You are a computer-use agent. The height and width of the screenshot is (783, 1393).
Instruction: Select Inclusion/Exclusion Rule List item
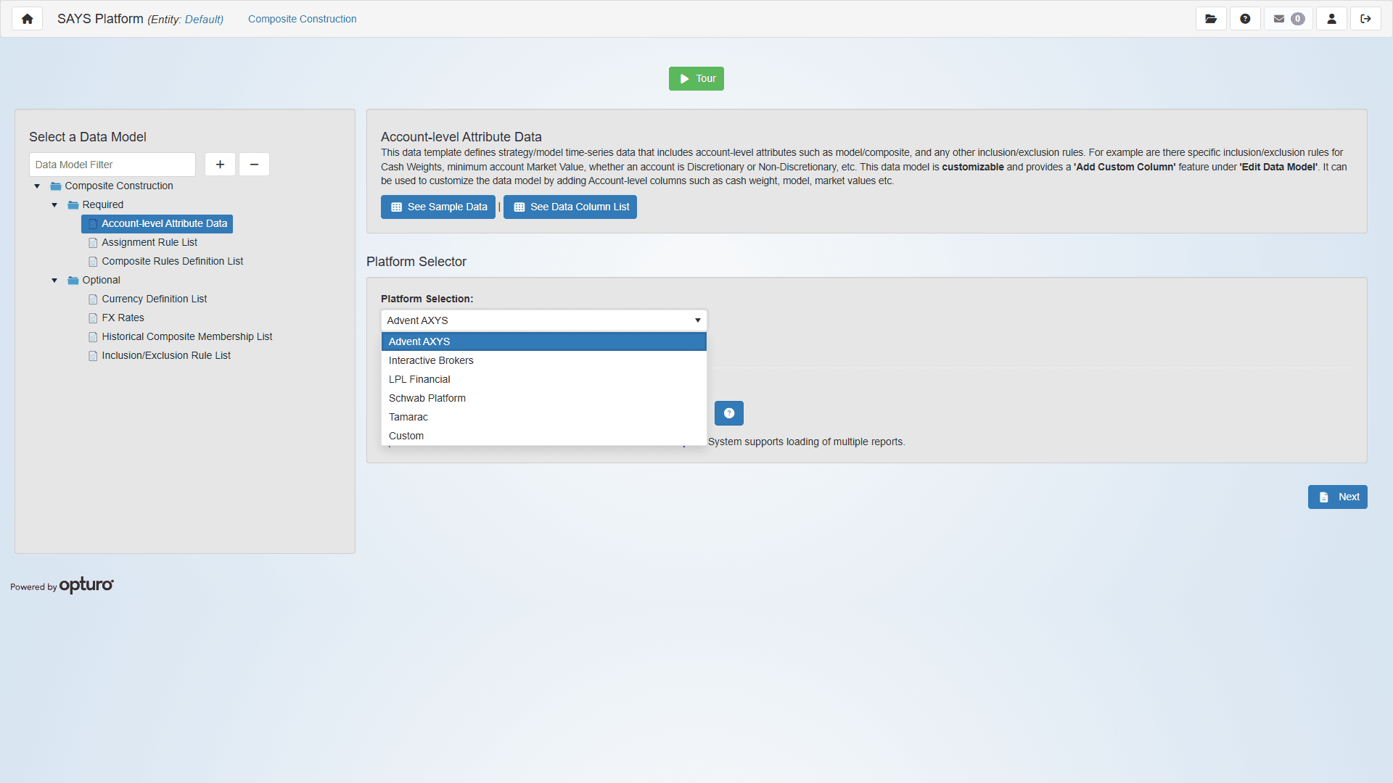pos(166,355)
